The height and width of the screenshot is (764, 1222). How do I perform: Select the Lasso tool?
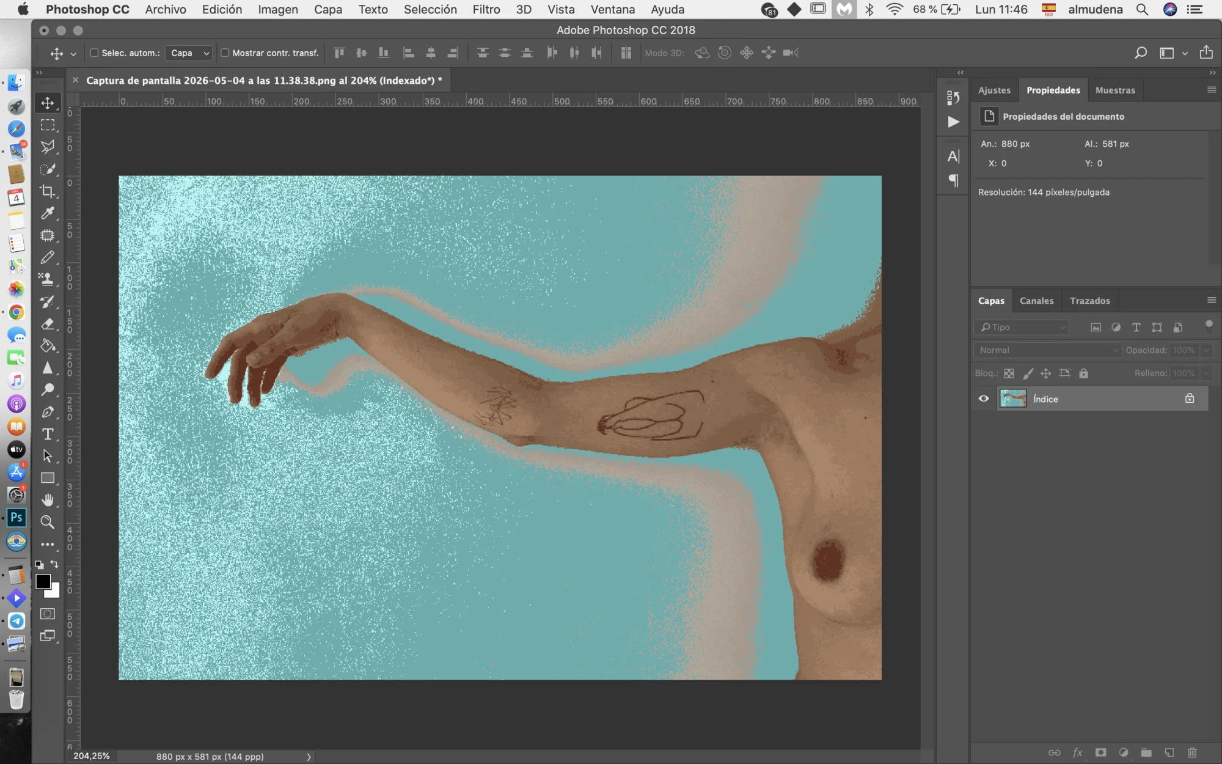[x=47, y=147]
